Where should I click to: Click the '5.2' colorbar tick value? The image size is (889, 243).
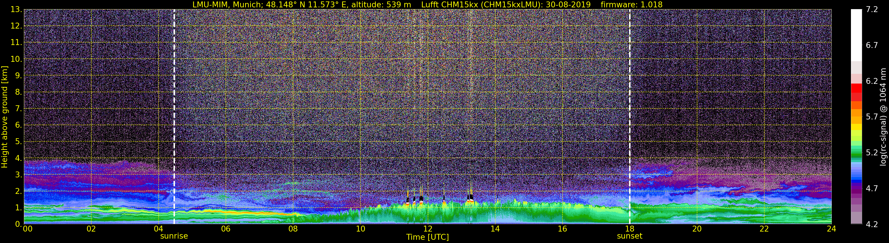click(872, 152)
